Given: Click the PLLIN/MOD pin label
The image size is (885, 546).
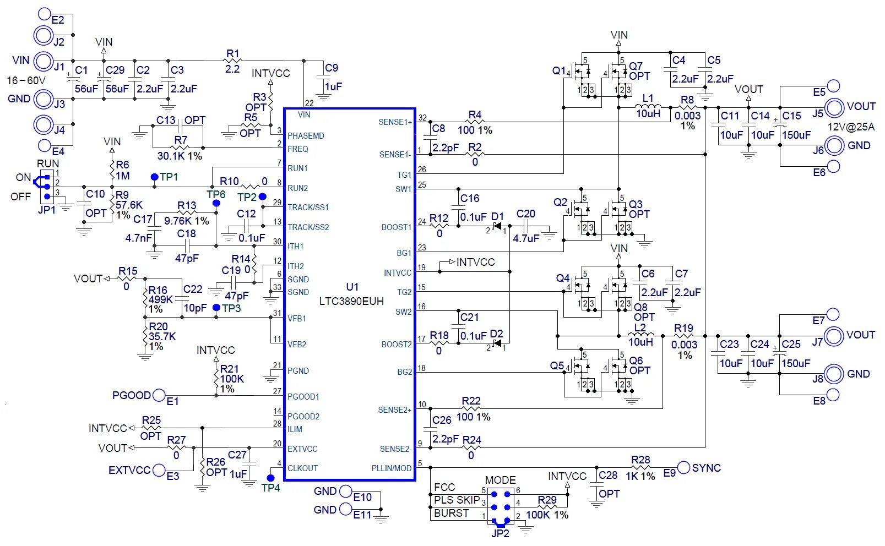Looking at the screenshot, I should point(392,468).
